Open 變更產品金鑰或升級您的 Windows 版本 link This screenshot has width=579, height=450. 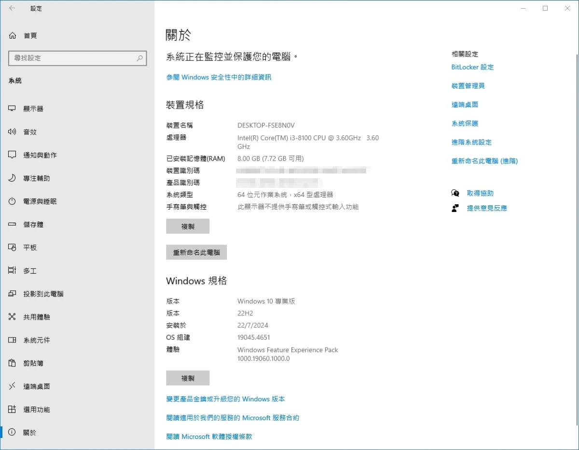click(x=225, y=399)
